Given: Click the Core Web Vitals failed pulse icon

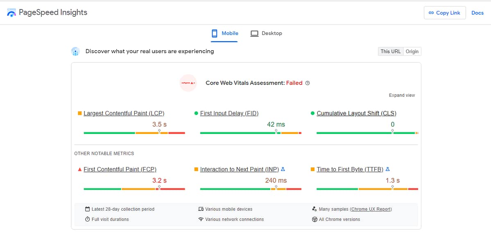Looking at the screenshot, I should pyautogui.click(x=188, y=83).
